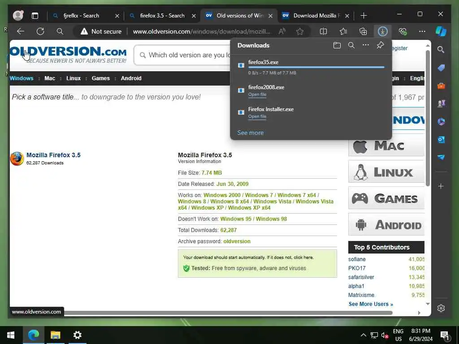Click the Read aloud icon in address bar
459x344 pixels.
[x=282, y=31]
